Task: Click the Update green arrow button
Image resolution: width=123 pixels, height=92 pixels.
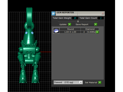Action: [70, 25]
